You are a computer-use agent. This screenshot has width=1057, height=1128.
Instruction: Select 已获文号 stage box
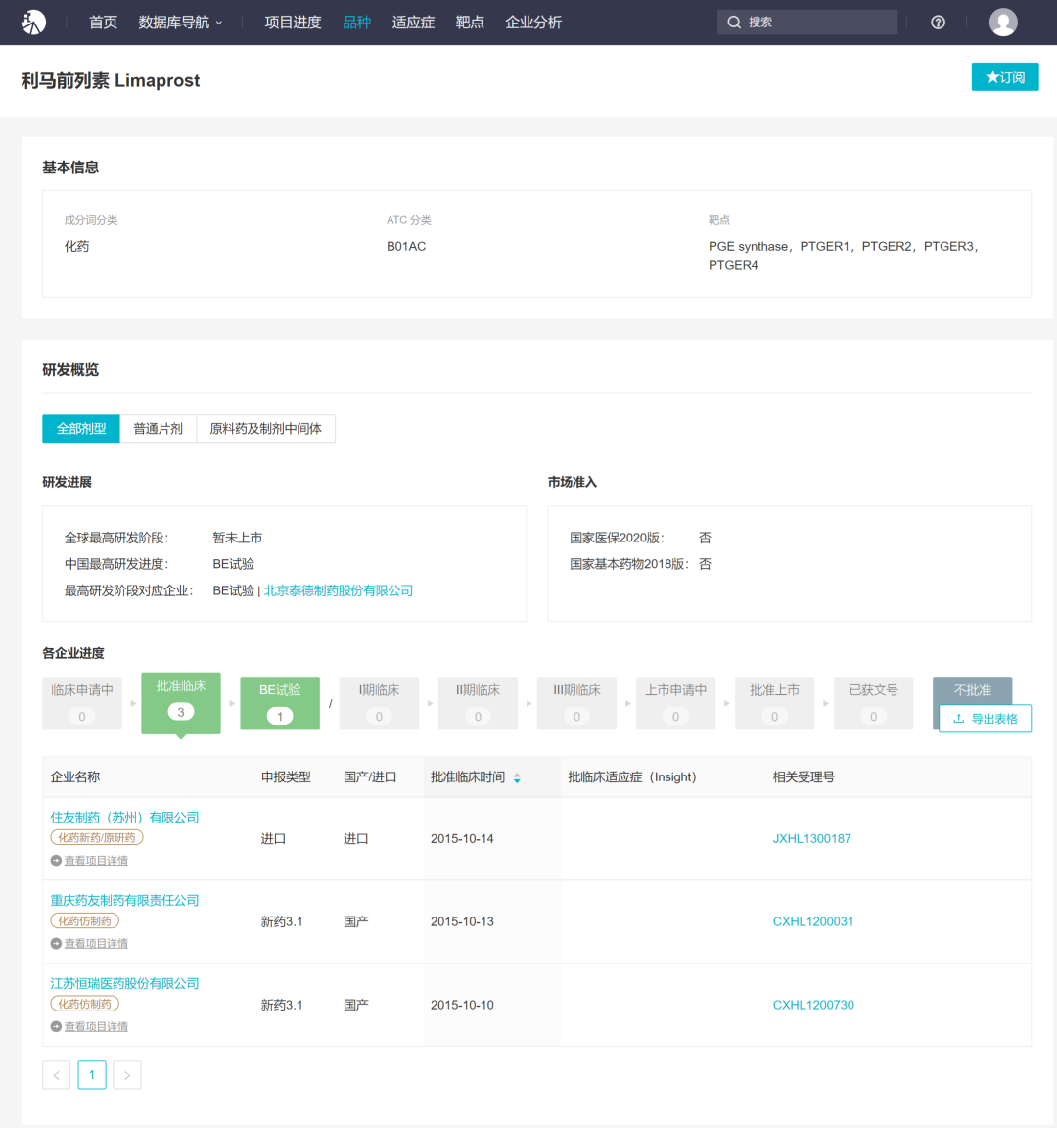[x=874, y=703]
